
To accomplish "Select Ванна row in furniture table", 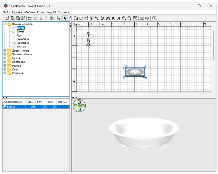I will pyautogui.click(x=36, y=107).
